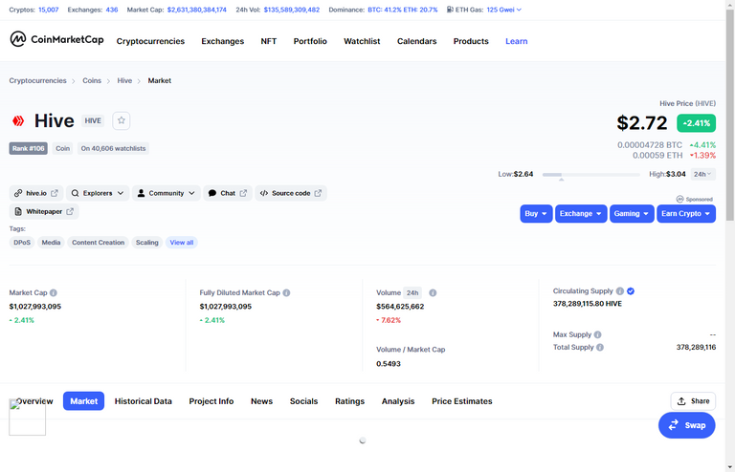Add Hive to watchlist with star icon
The image size is (735, 472).
[122, 120]
